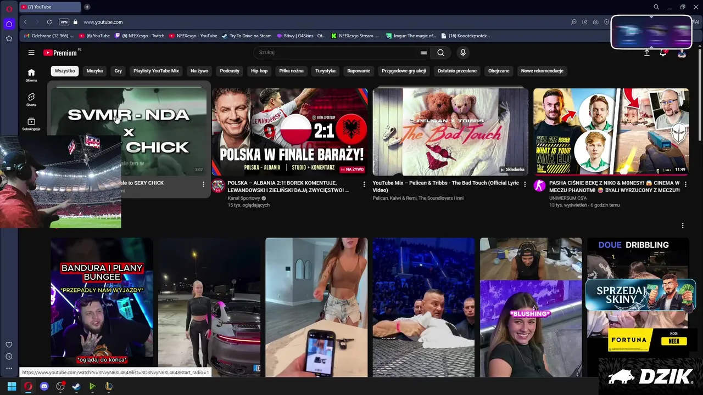Open options menu for Bad Touch mix
The height and width of the screenshot is (395, 703).
(x=525, y=184)
